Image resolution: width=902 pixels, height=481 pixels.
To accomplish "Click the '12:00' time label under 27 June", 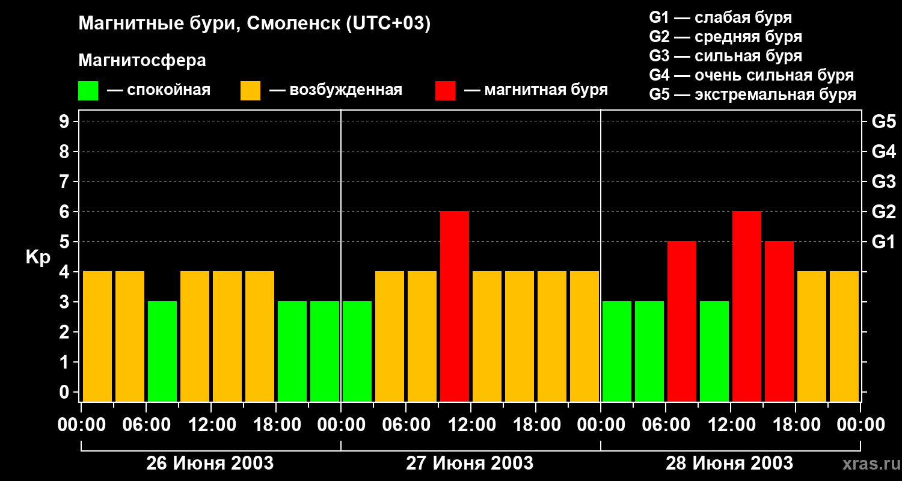I will (471, 425).
